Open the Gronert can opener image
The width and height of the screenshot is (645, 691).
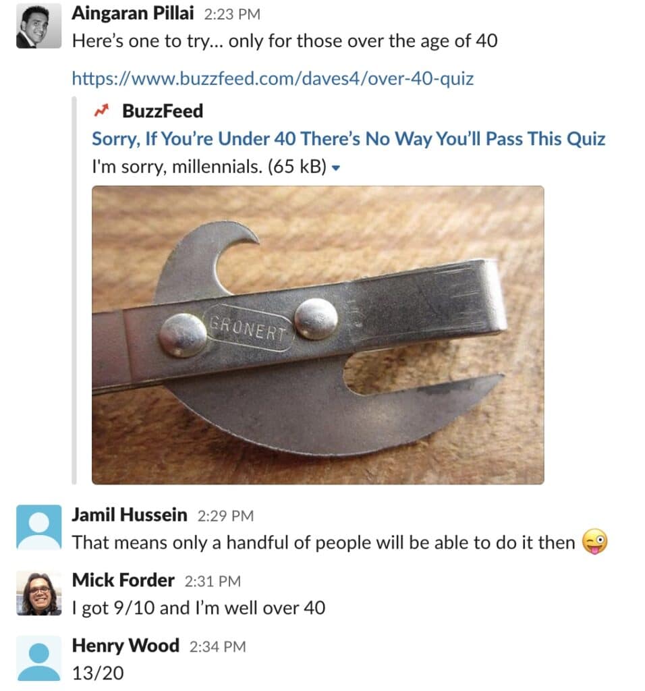point(318,335)
